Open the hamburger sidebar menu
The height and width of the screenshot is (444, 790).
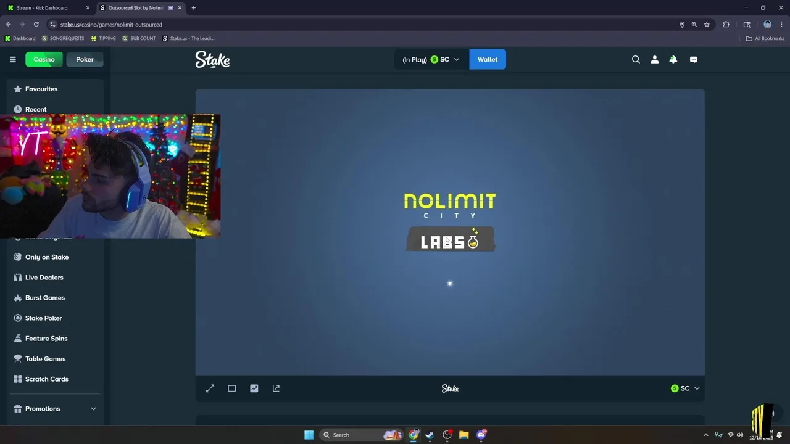12,59
